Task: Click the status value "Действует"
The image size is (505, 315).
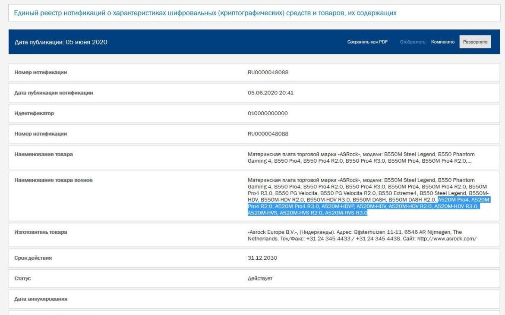Action: (x=260, y=278)
